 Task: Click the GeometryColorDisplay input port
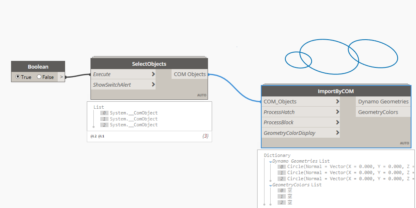(301, 133)
